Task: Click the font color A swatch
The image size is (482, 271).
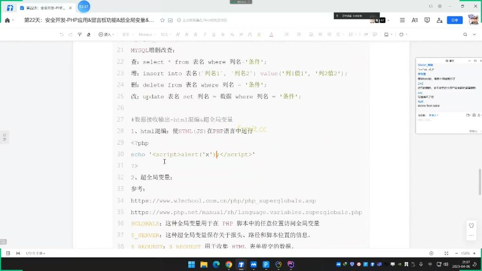Action: click(x=271, y=34)
